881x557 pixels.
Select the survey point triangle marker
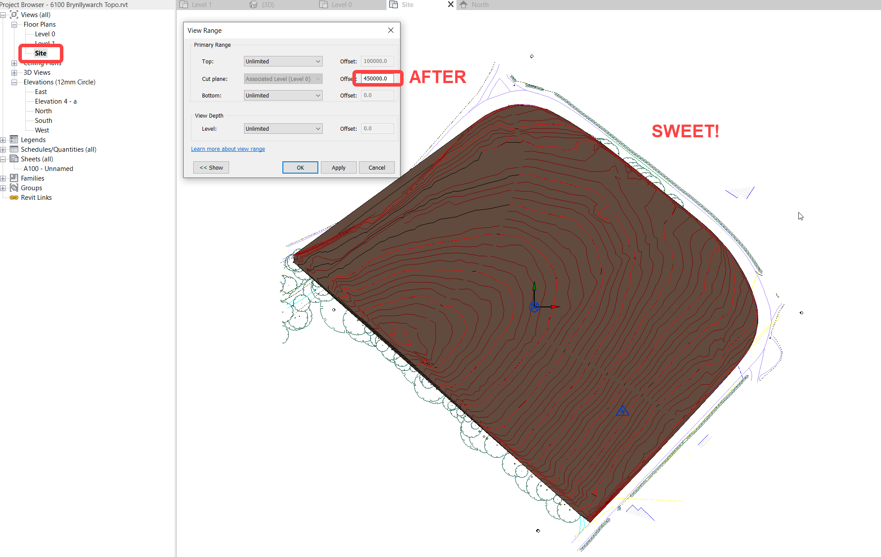coord(623,411)
